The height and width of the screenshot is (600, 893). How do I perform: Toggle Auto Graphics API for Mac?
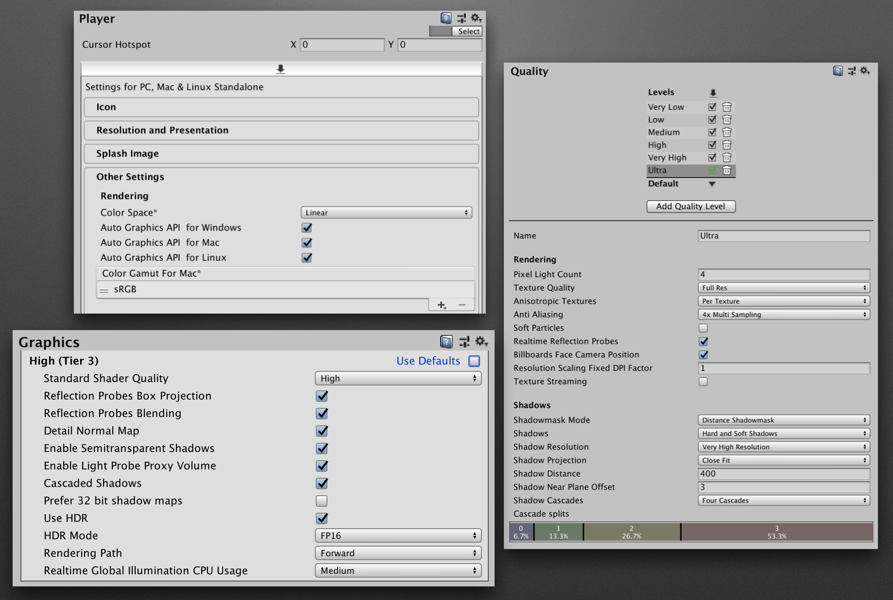[307, 243]
